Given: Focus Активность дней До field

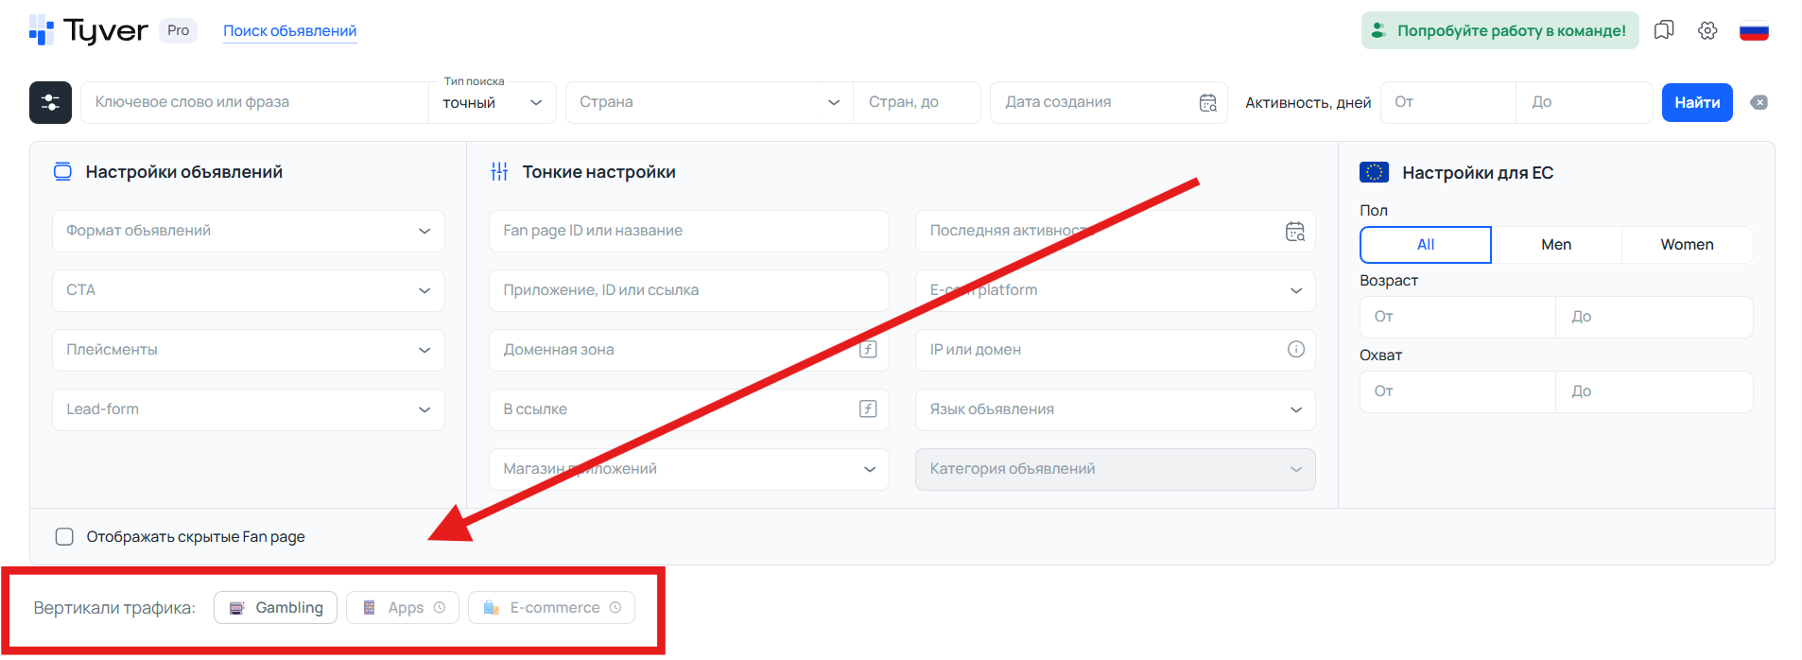Looking at the screenshot, I should [1585, 102].
